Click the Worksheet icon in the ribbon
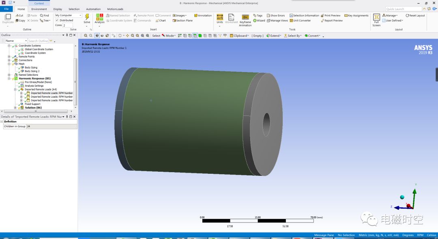 point(231,18)
